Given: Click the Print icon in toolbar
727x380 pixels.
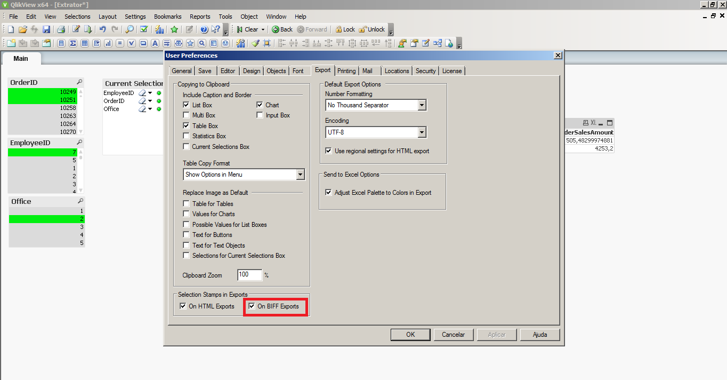Looking at the screenshot, I should tap(61, 29).
